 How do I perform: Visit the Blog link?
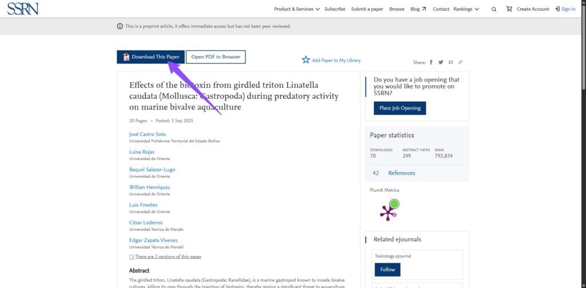(x=418, y=9)
